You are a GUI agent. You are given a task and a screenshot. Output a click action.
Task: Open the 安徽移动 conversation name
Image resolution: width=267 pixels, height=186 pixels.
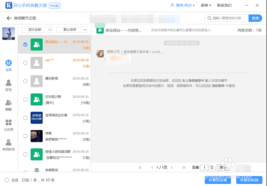point(52,170)
